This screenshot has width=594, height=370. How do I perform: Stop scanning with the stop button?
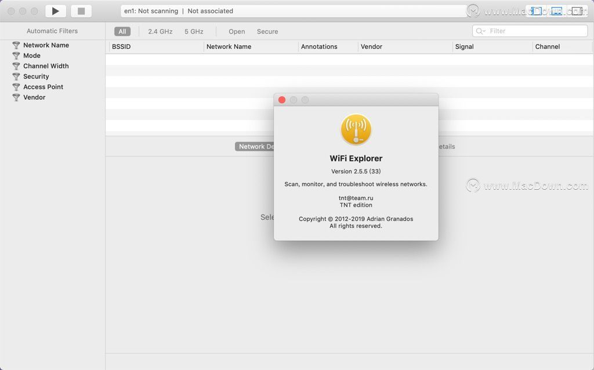[81, 11]
